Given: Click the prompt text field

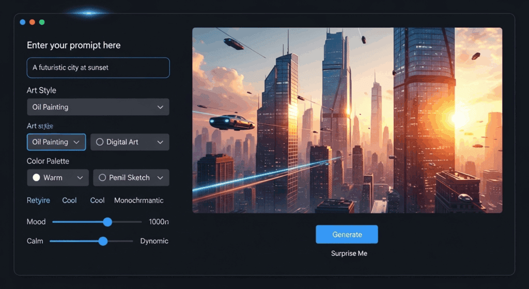Looking at the screenshot, I should tap(98, 68).
